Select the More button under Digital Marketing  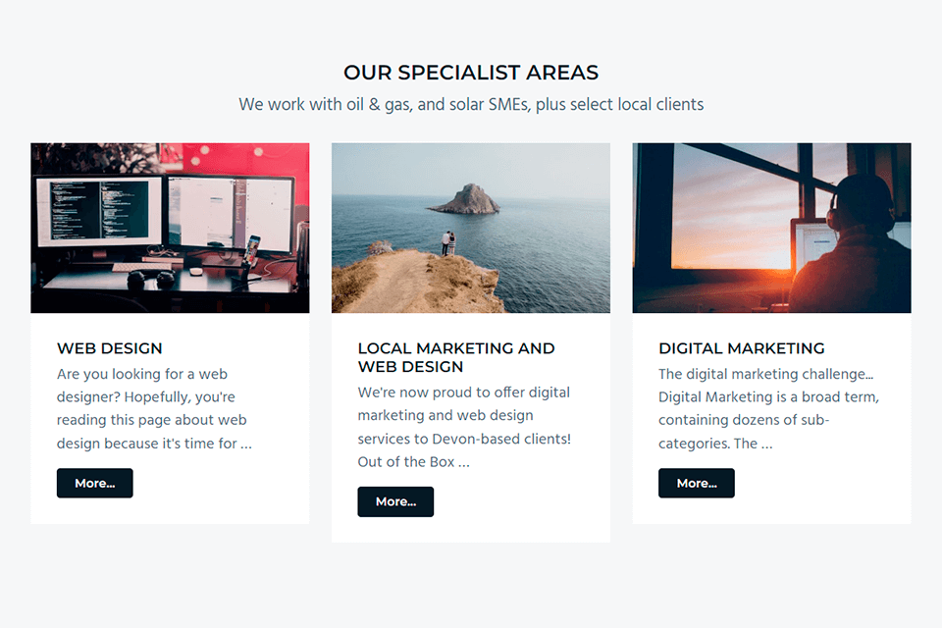pyautogui.click(x=697, y=483)
